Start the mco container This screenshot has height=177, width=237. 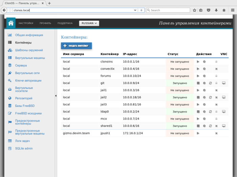(198, 119)
